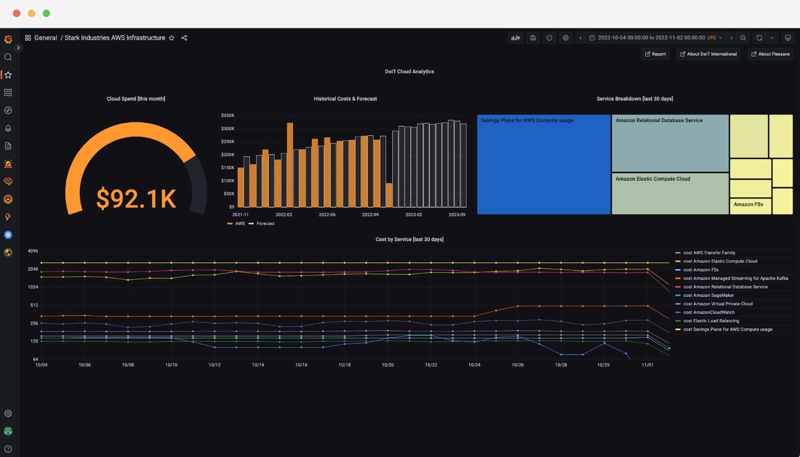Open the Explore compass icon
The width and height of the screenshot is (800, 457).
coord(8,111)
